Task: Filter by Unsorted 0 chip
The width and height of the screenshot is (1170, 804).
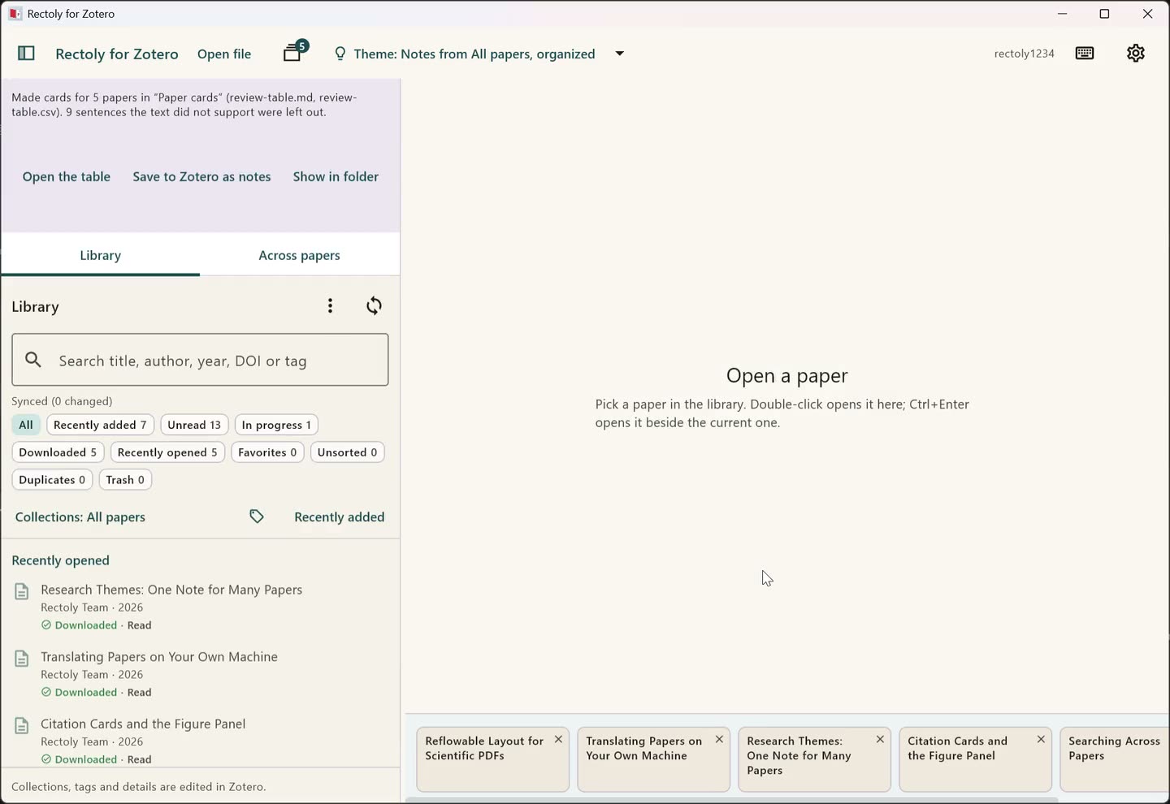Action: click(347, 452)
